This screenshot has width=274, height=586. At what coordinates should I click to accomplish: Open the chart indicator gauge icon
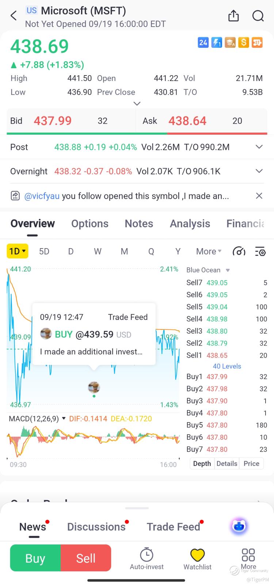(239, 251)
